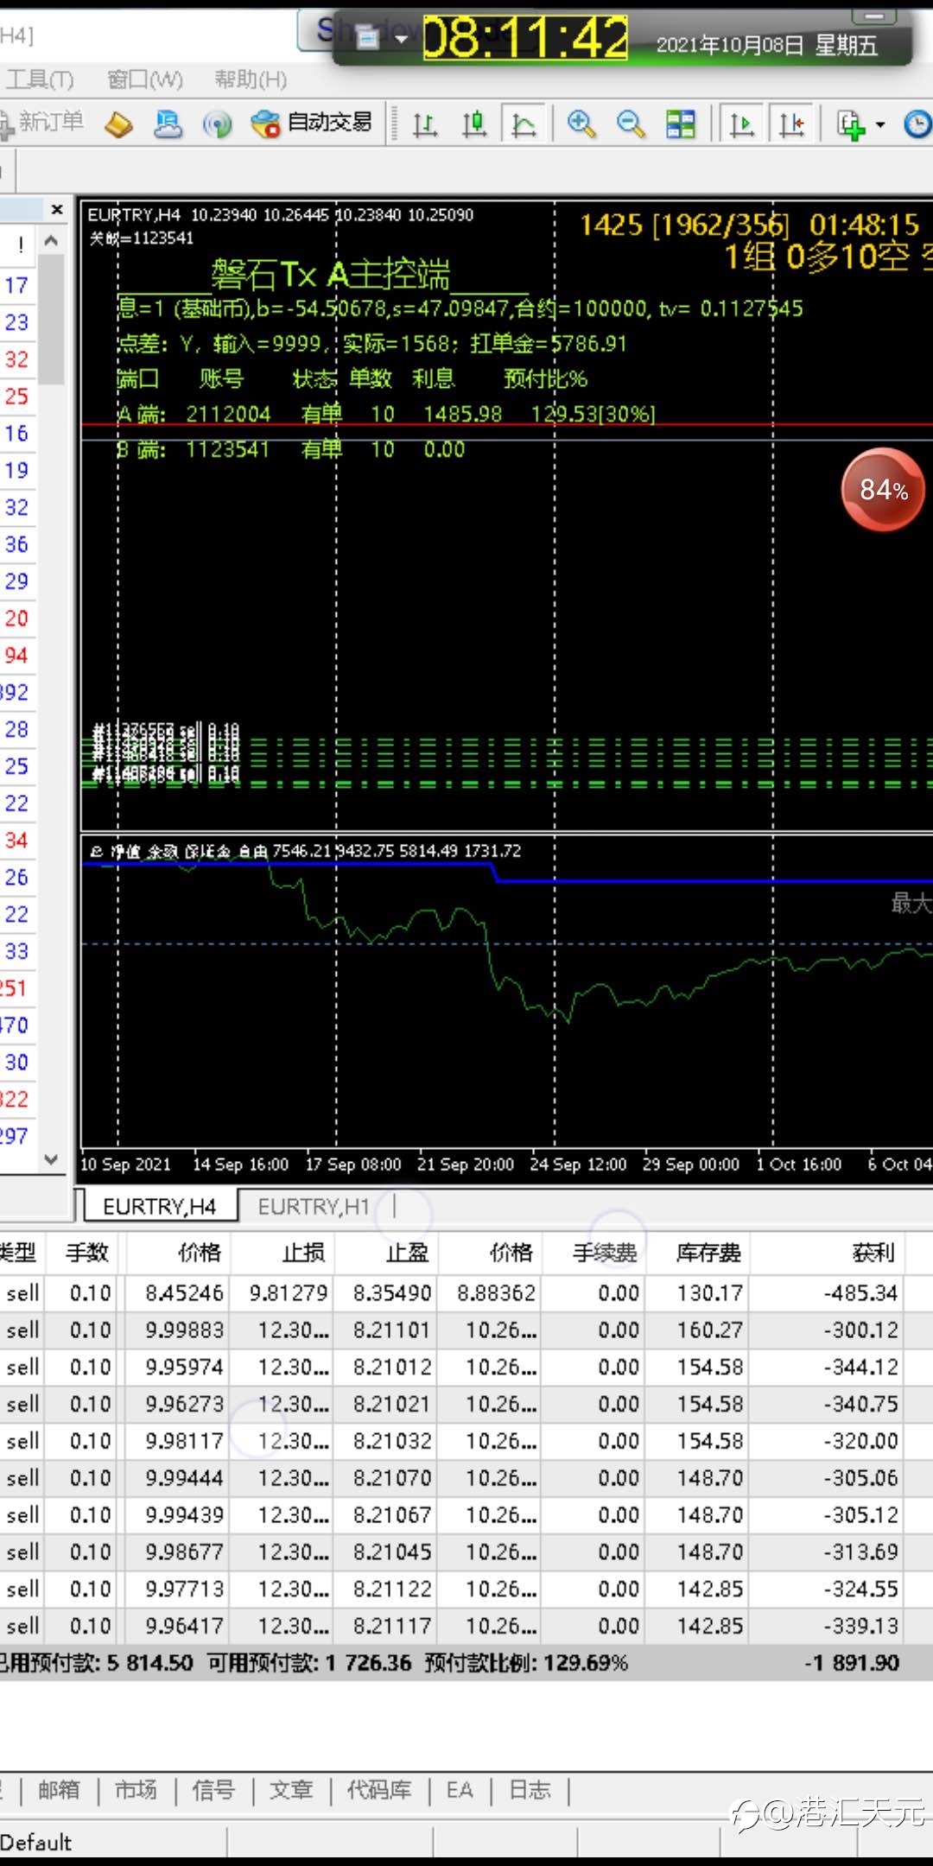Viewport: 933px width, 1866px height.
Task: Select the side panel row showing 392
Action: (17, 692)
